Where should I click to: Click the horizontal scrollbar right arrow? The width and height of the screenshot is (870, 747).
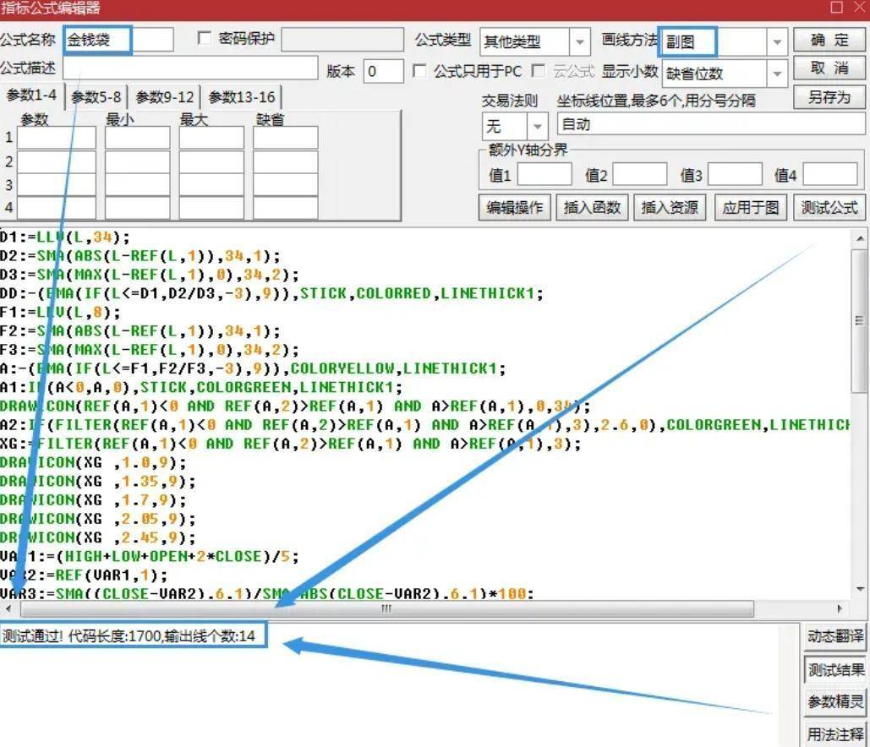coord(840,609)
